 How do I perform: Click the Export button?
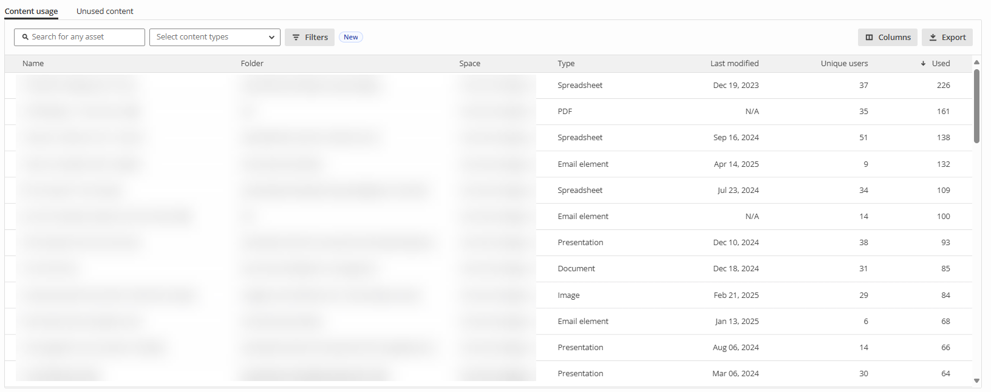[947, 38]
